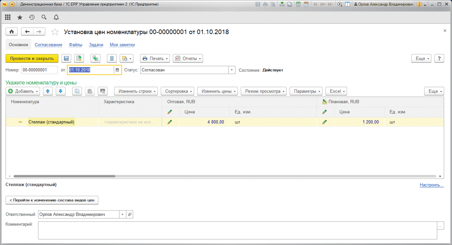Open Favorites star in the top panel
This screenshot has height=245, width=452.
click(x=20, y=17)
